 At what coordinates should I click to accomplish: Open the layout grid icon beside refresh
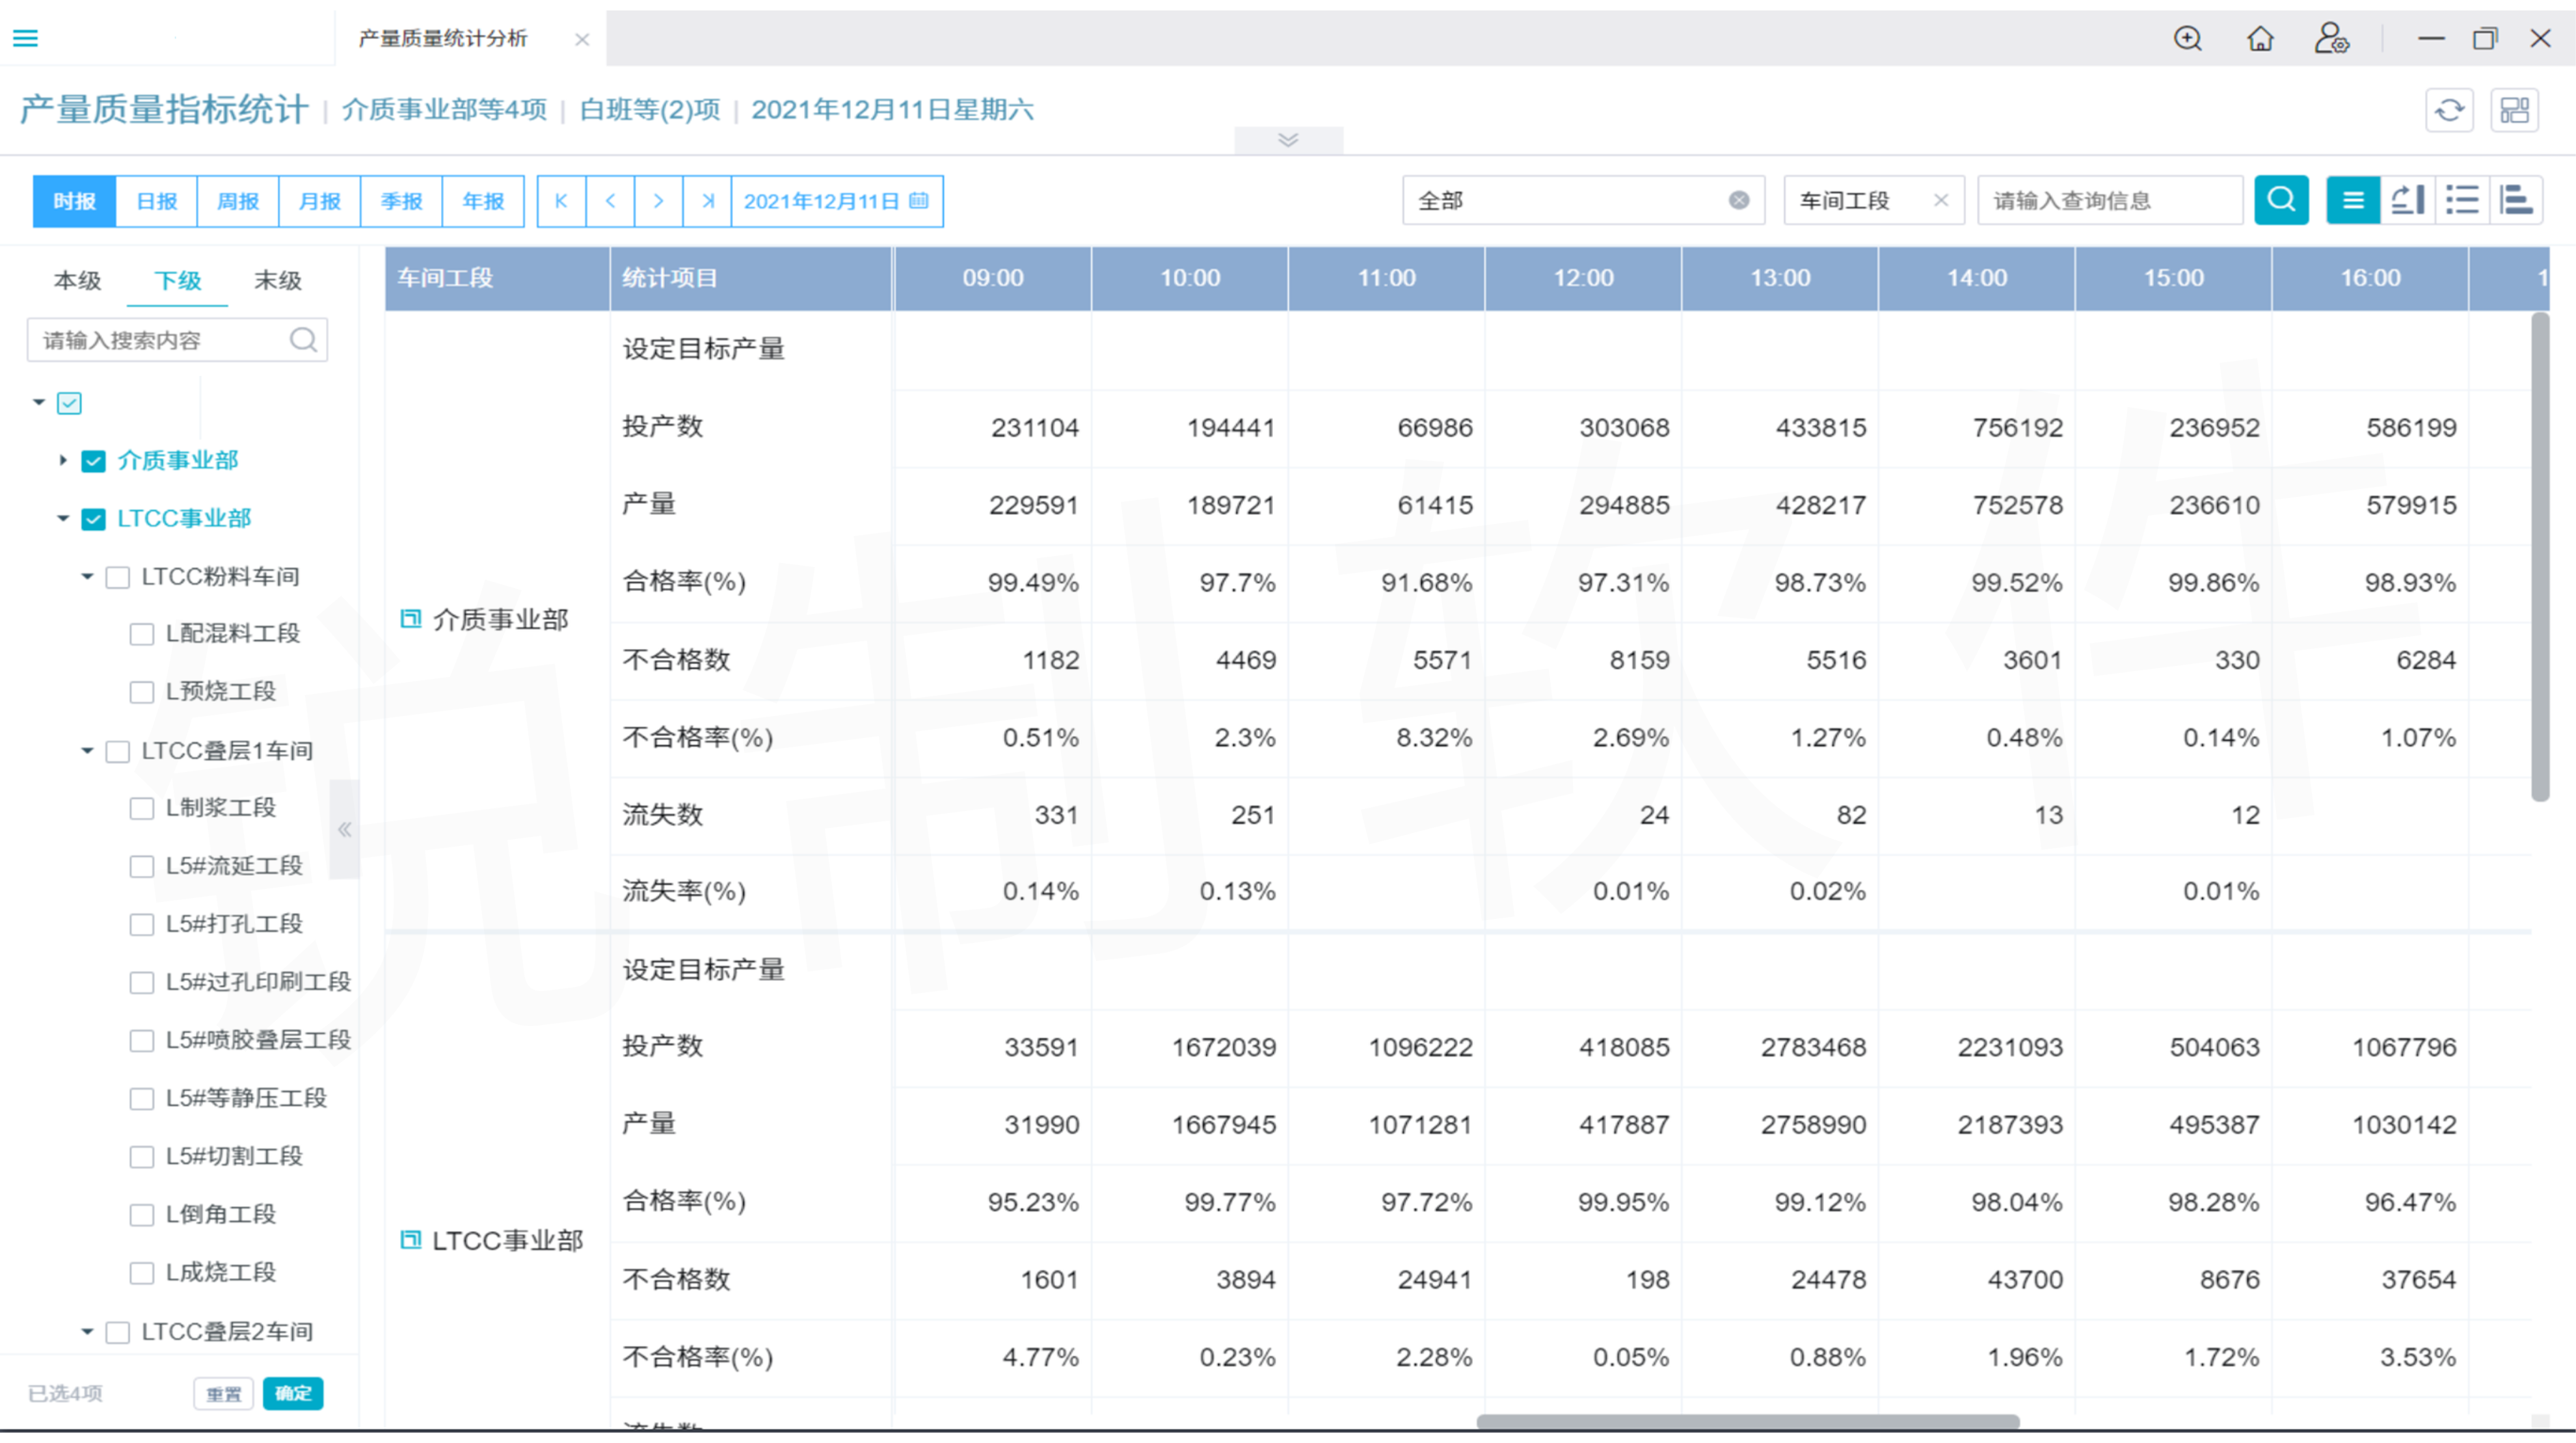coord(2514,110)
